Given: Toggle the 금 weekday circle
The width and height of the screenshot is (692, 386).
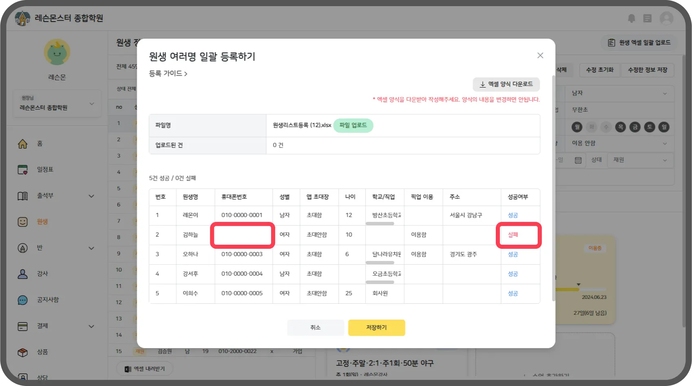Looking at the screenshot, I should (x=635, y=127).
